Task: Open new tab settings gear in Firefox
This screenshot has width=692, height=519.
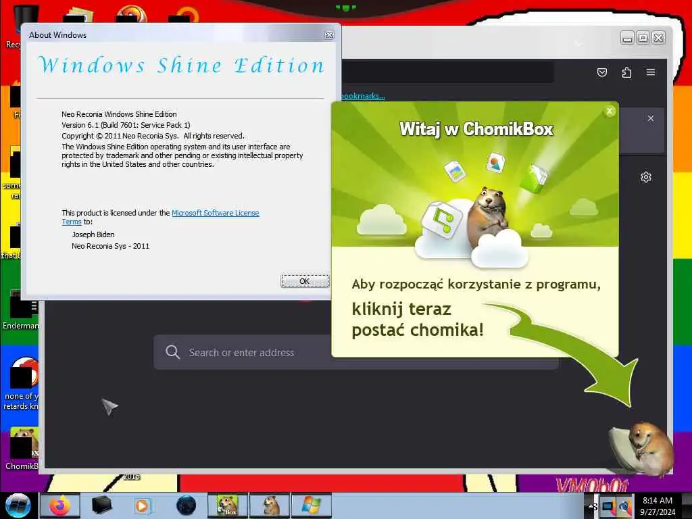Action: point(645,178)
